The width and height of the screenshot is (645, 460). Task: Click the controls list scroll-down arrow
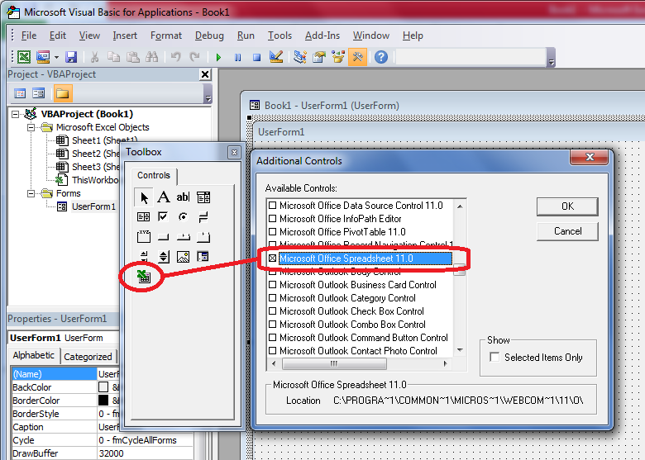pos(460,350)
